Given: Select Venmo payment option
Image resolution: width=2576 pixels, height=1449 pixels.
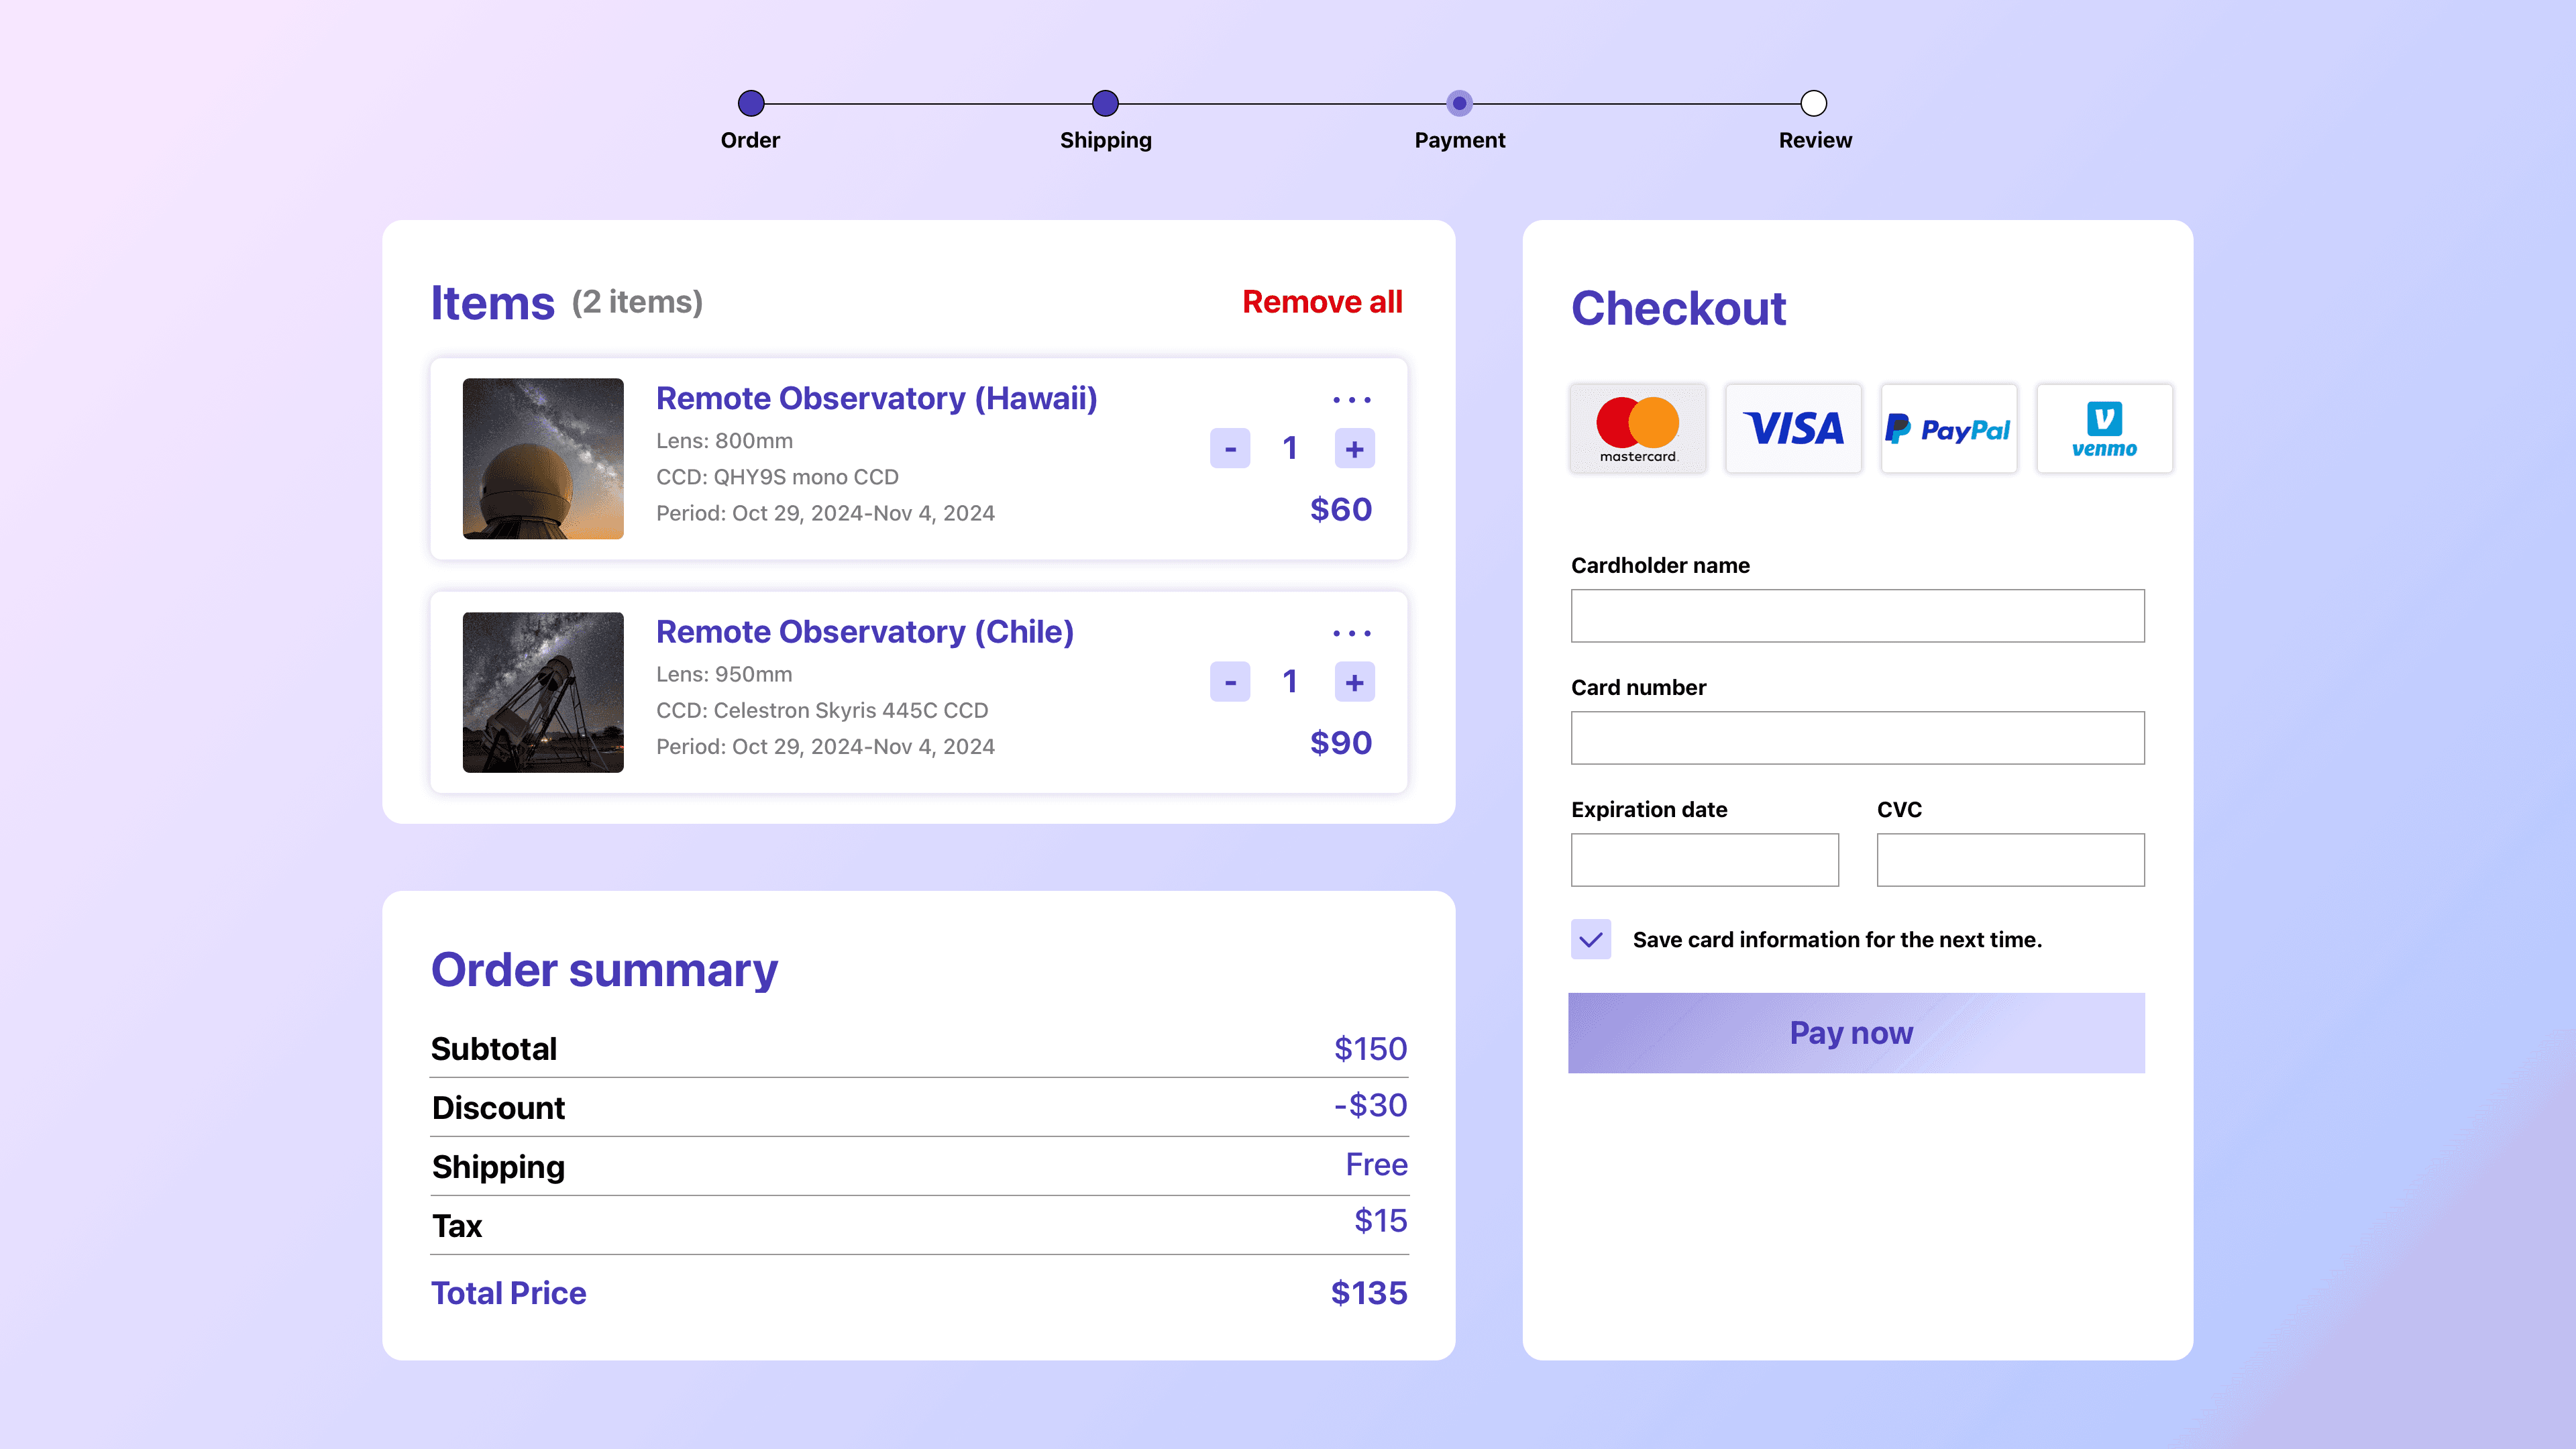Looking at the screenshot, I should 2104,428.
